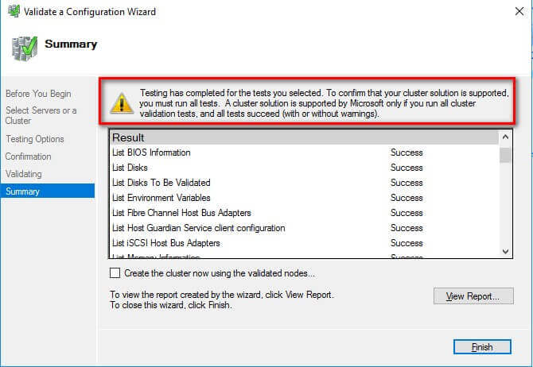Click Finish to close the wizard

(x=482, y=346)
